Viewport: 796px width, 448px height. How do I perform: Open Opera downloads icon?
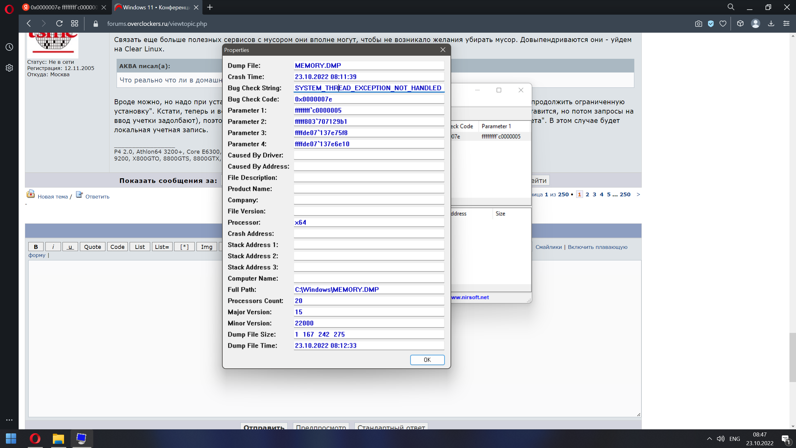(771, 24)
